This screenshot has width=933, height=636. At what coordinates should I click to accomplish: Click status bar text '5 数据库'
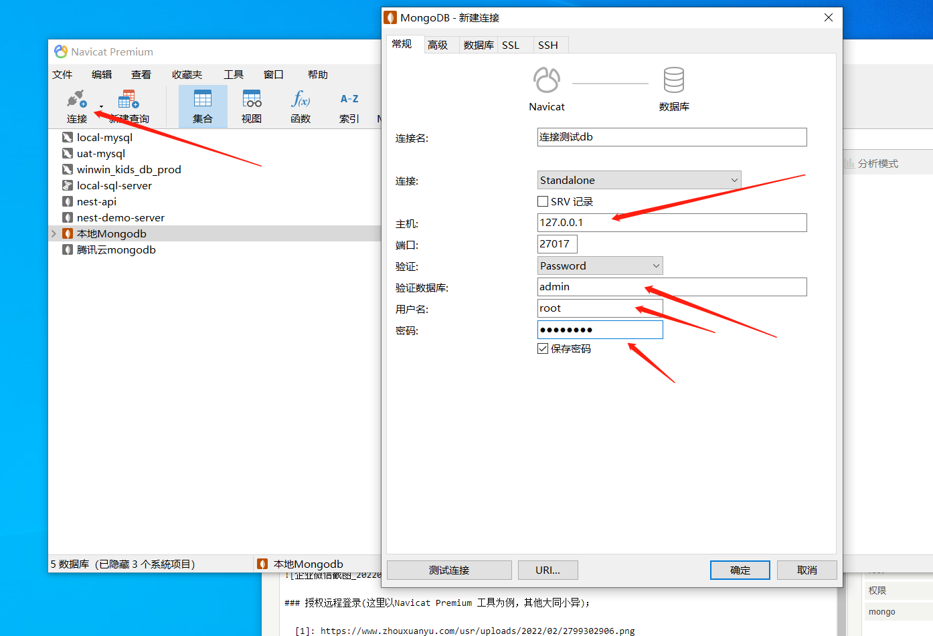coord(70,564)
